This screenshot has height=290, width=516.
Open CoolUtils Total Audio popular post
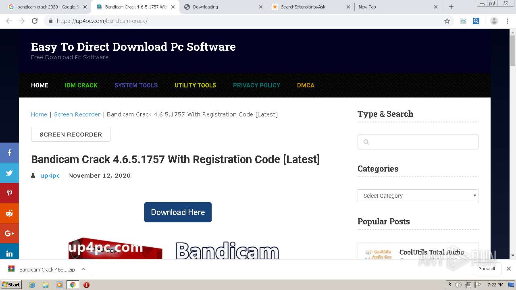[431, 252]
